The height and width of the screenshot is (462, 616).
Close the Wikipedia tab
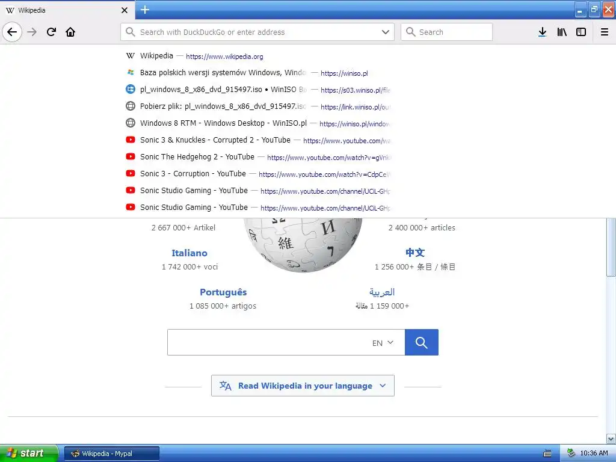tap(124, 10)
